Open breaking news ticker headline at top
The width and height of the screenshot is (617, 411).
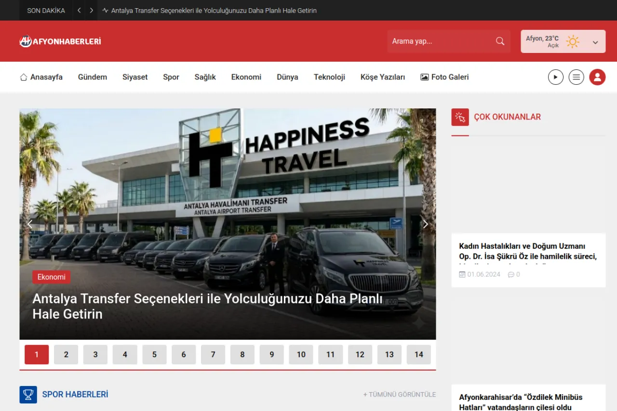[214, 11]
